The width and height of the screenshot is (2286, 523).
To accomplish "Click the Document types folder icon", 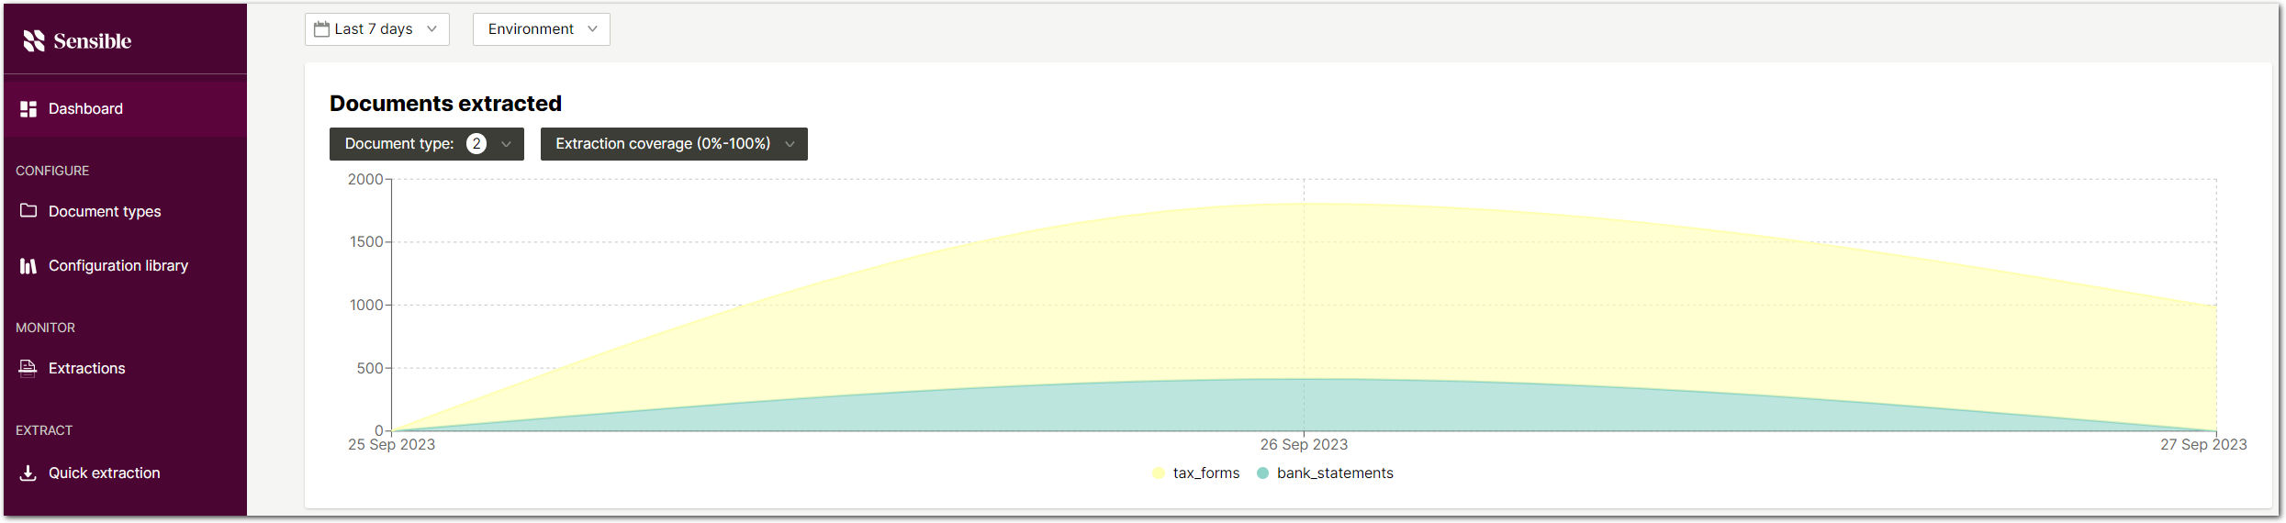I will tap(28, 210).
